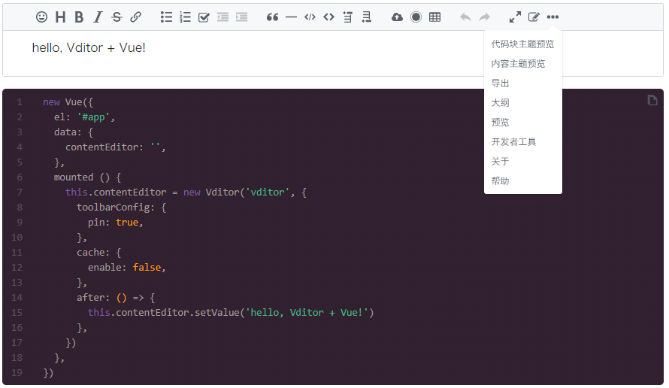The width and height of the screenshot is (669, 388).
Task: Insert a line after the current block
Action: click(367, 17)
